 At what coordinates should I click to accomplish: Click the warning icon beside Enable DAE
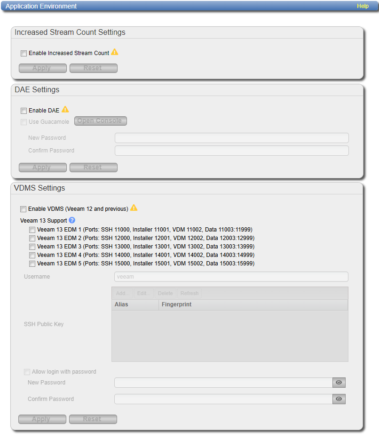coord(65,110)
